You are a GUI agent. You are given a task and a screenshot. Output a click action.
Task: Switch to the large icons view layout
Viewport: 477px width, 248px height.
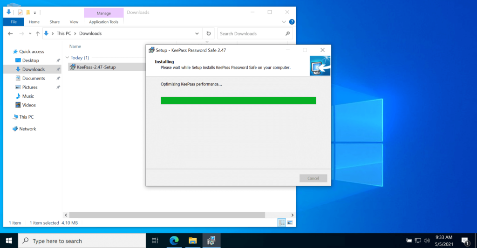click(290, 223)
